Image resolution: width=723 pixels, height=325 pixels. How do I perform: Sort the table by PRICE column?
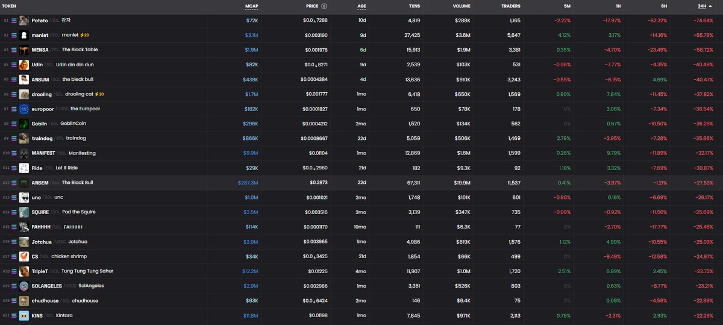click(313, 6)
